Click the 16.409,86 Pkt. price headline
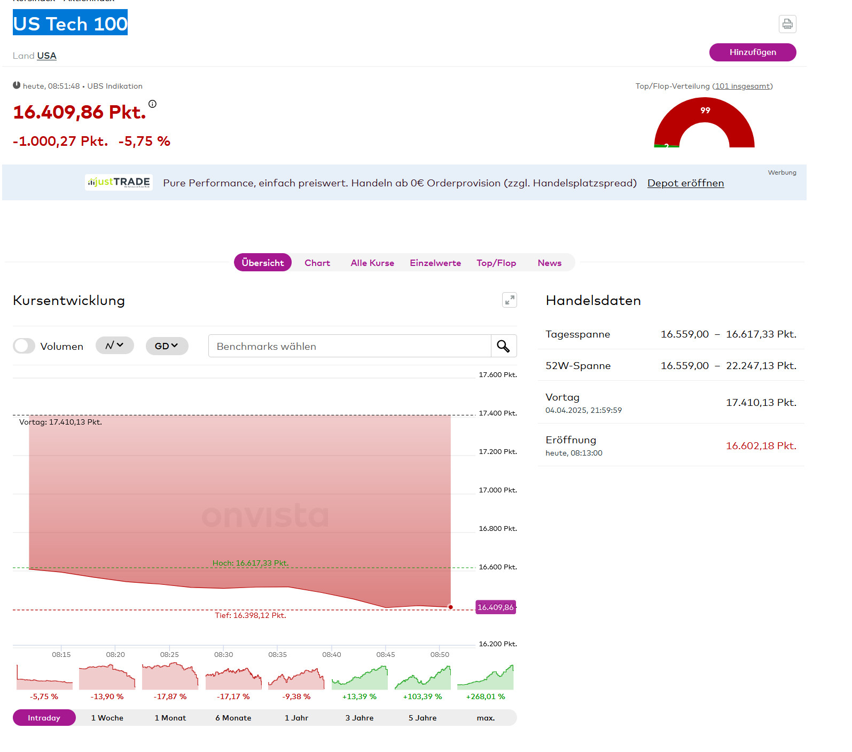 pyautogui.click(x=79, y=112)
